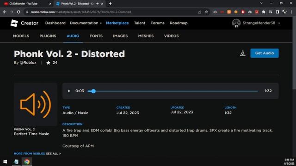Click the MORE FROM ROBLOX heading
This screenshot has height=166, width=296.
tap(29, 154)
